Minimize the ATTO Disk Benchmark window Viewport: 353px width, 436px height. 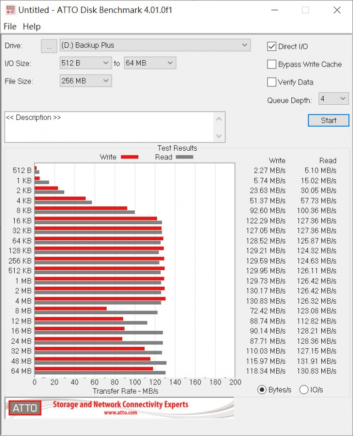point(275,10)
